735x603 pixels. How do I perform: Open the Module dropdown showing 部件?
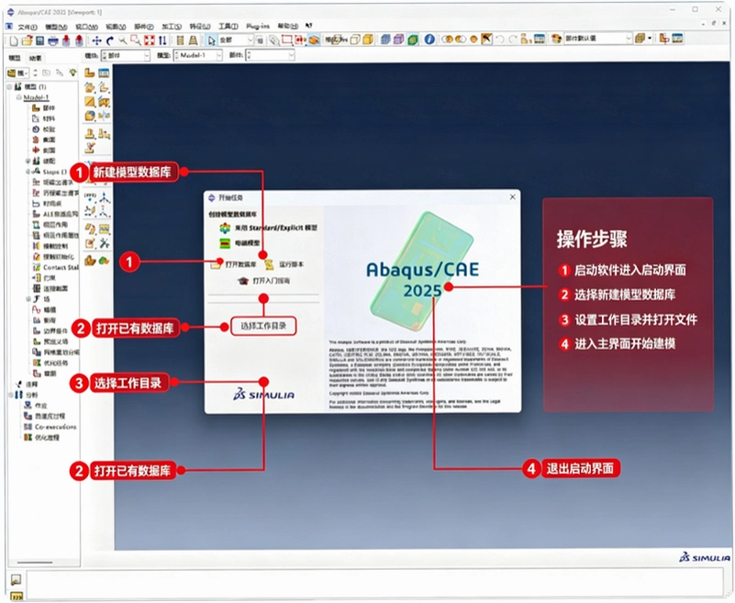click(126, 55)
